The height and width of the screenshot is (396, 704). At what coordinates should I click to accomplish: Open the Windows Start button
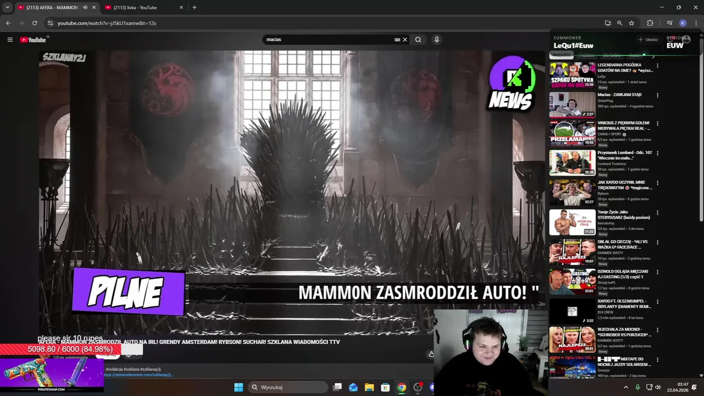pos(239,387)
